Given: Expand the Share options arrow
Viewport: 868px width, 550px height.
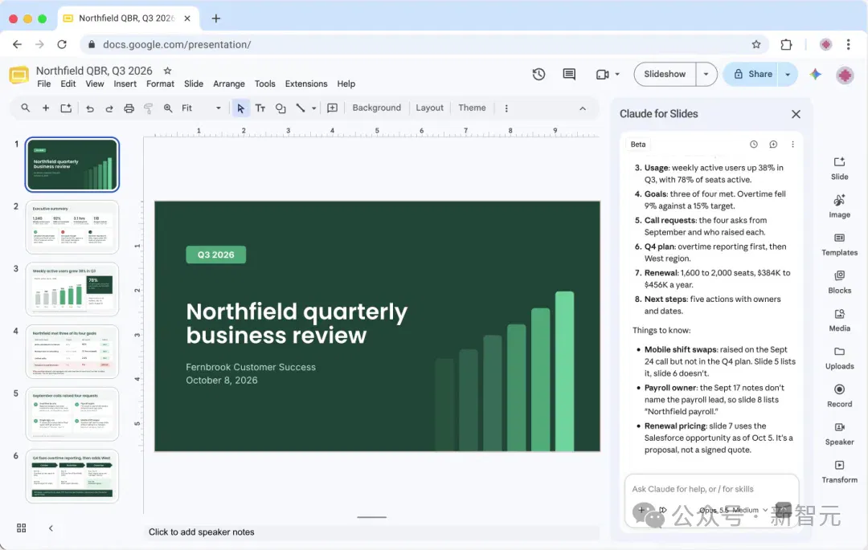Looking at the screenshot, I should [x=787, y=74].
